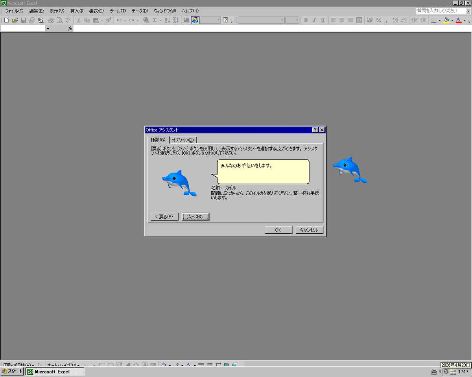
Task: Toggle Align Left button
Action: [333, 20]
